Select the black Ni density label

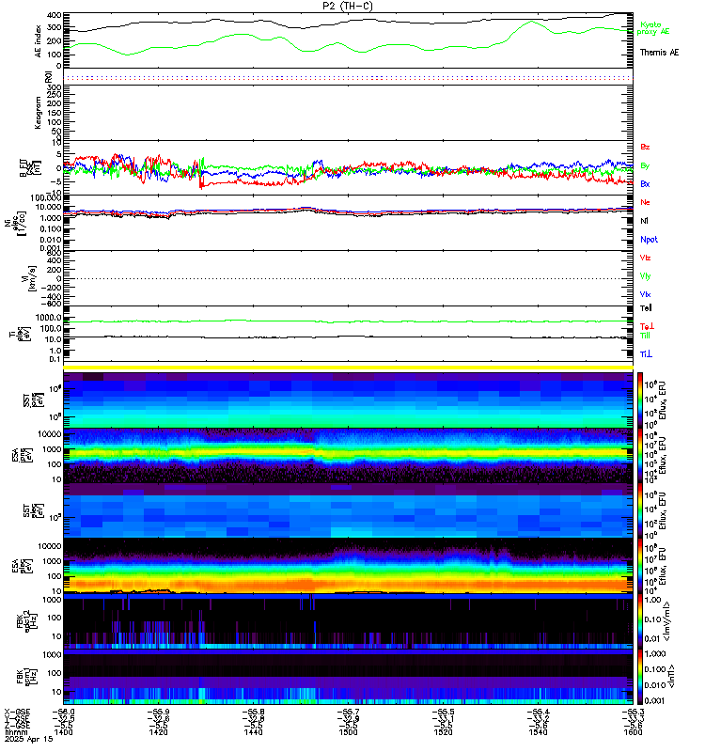point(644,221)
